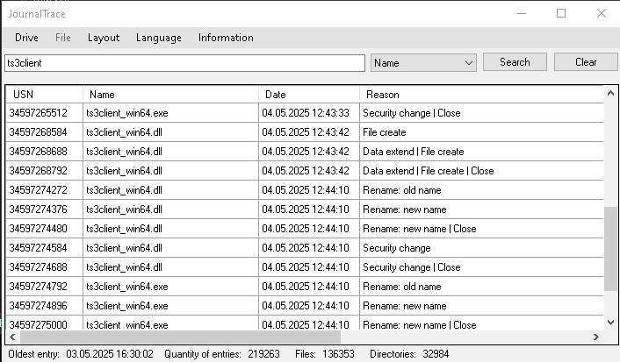
Task: Sort by the USN column header
Action: tap(44, 95)
